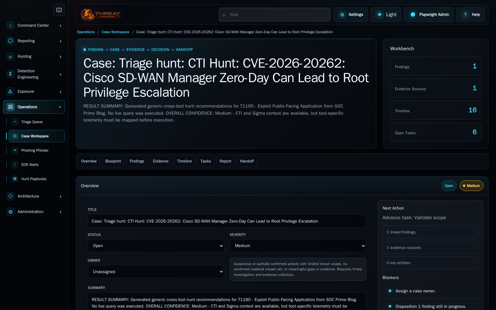Image resolution: width=496 pixels, height=310 pixels.
Task: Click the Medium severity badge
Action: tap(471, 186)
